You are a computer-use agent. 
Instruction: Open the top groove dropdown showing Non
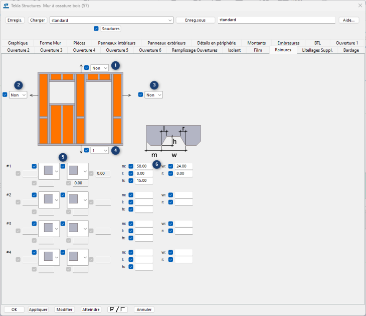click(100, 68)
